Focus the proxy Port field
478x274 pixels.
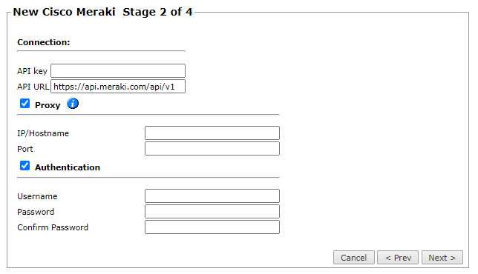tap(212, 148)
